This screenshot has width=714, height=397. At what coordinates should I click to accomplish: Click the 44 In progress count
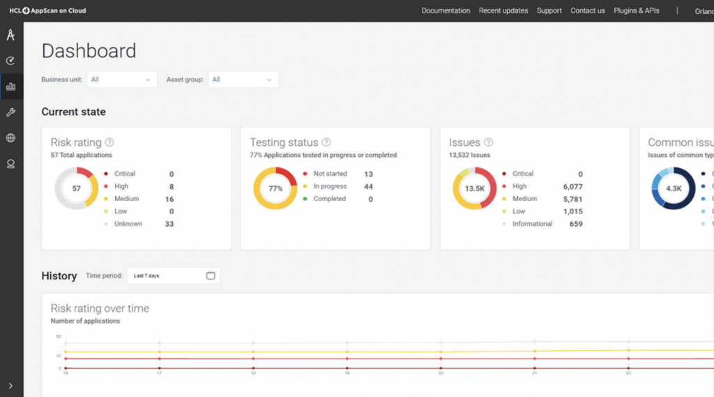pyautogui.click(x=368, y=186)
